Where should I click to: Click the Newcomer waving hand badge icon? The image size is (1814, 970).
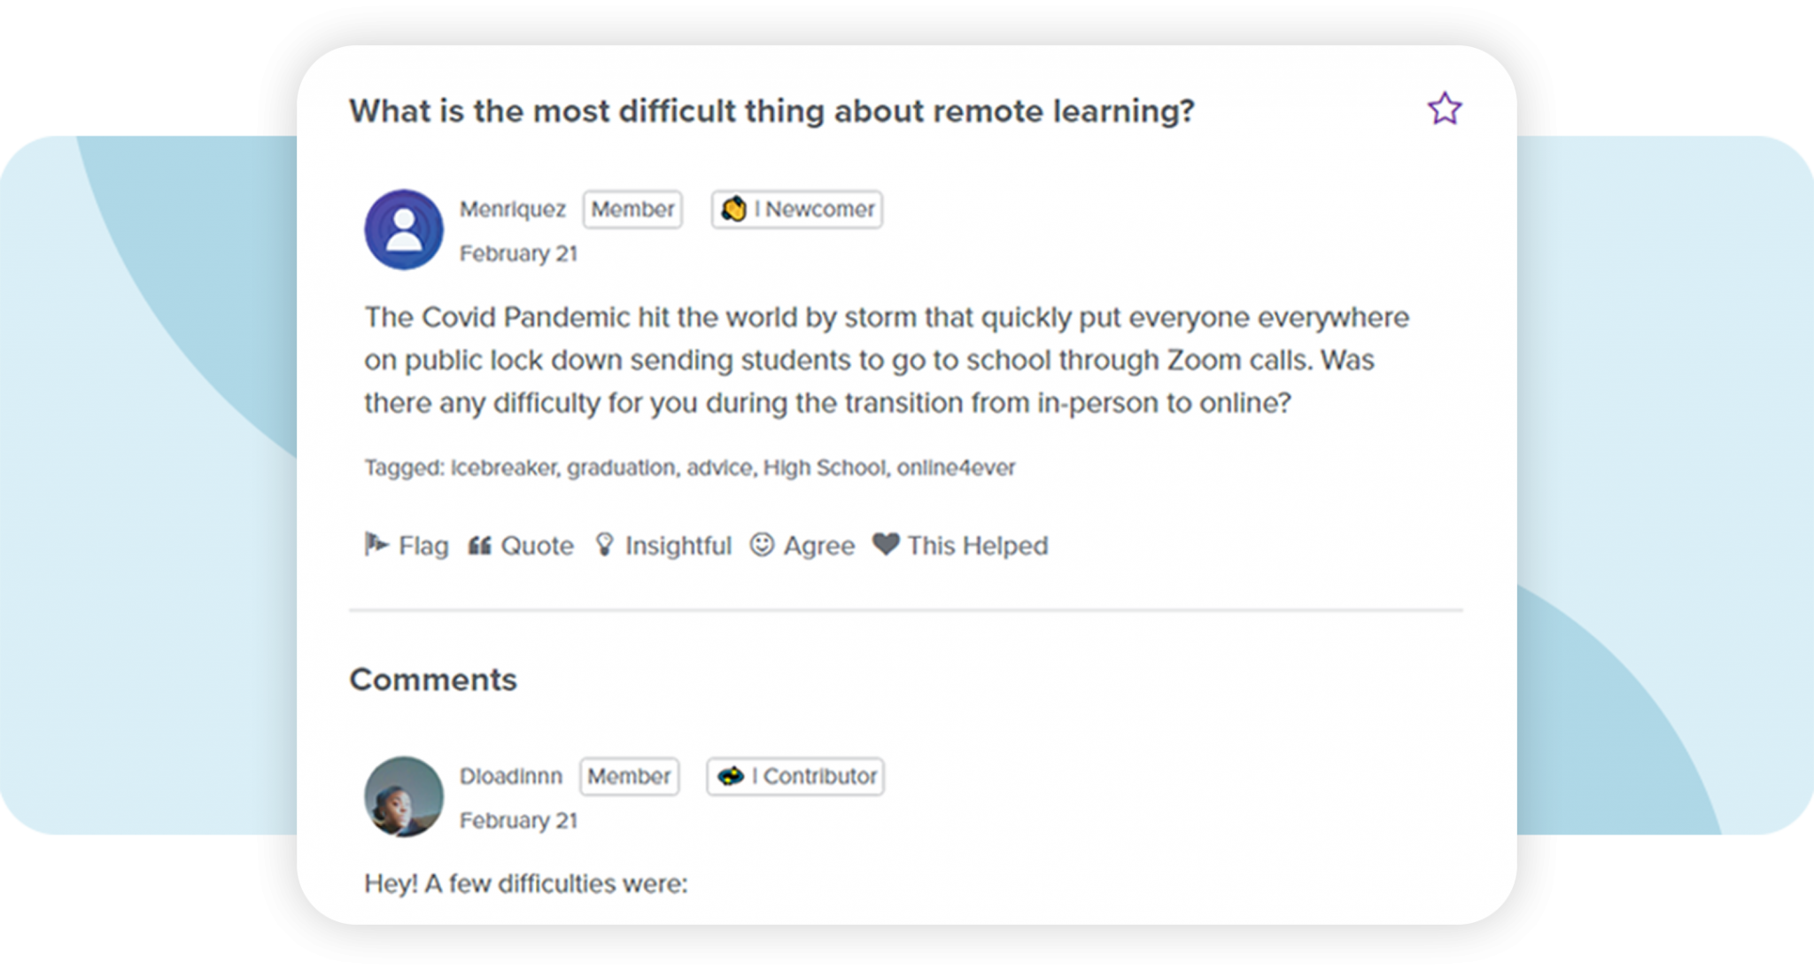733,209
